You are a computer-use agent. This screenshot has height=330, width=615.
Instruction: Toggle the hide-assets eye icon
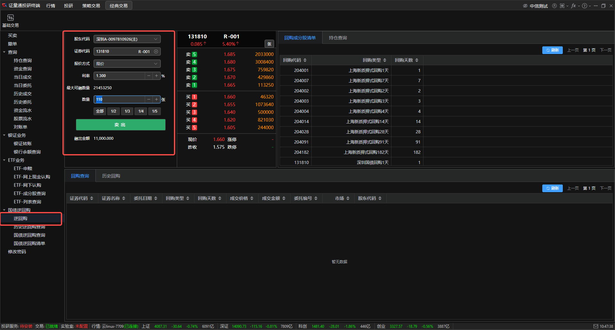[525, 6]
